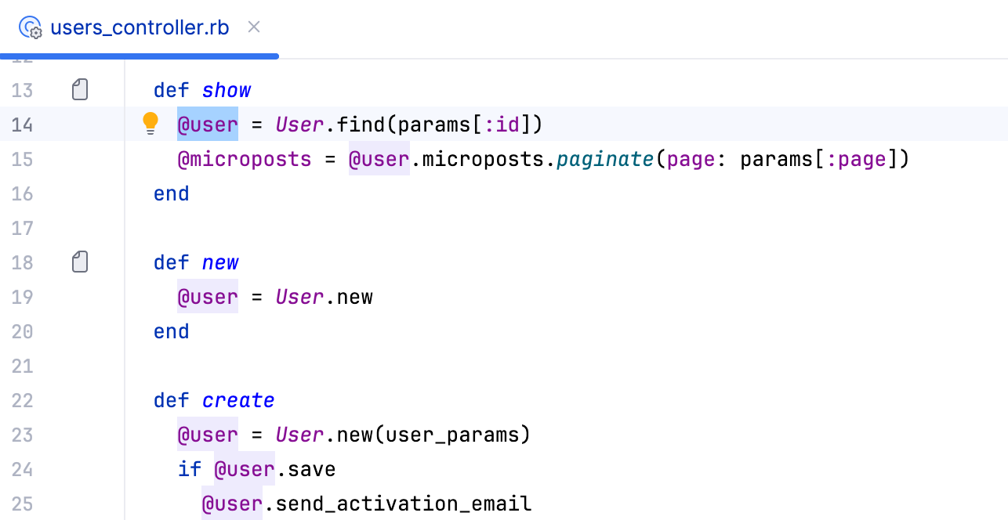The height and width of the screenshot is (520, 1008).
Task: Click the gutter file icon beside def show
Action: point(79,89)
